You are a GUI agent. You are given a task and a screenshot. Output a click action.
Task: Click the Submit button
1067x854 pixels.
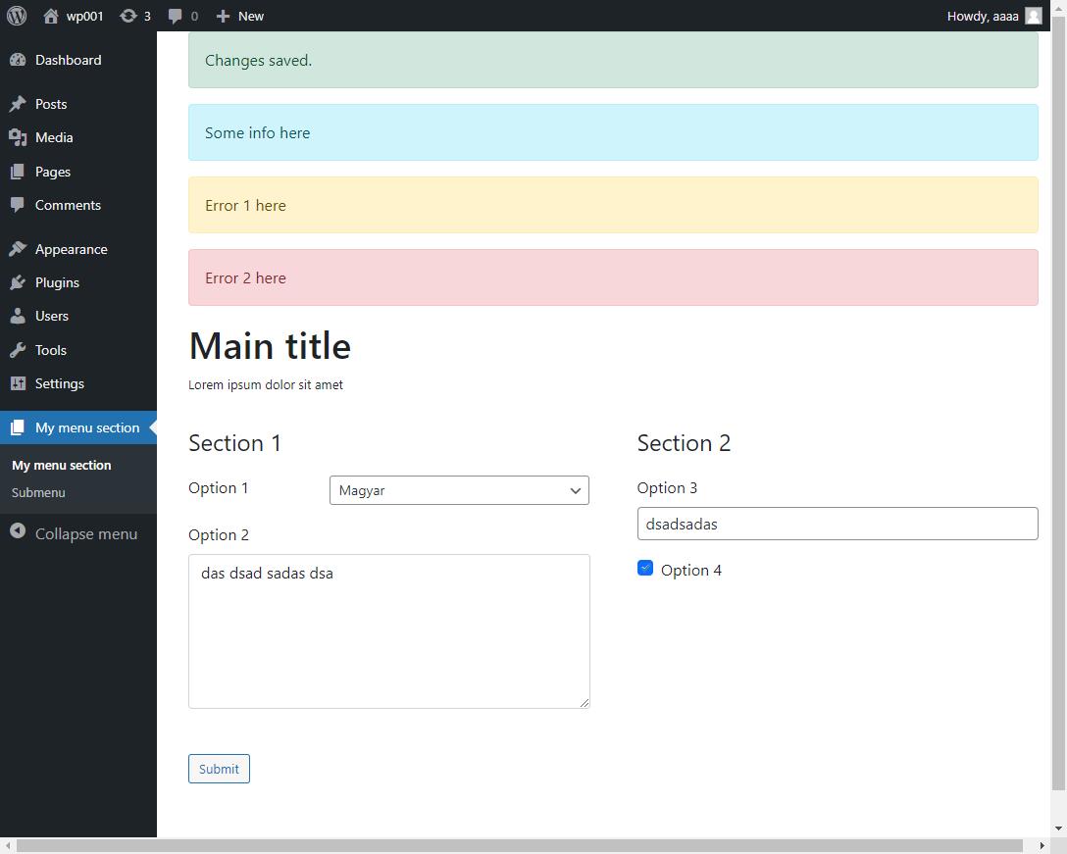tap(219, 769)
